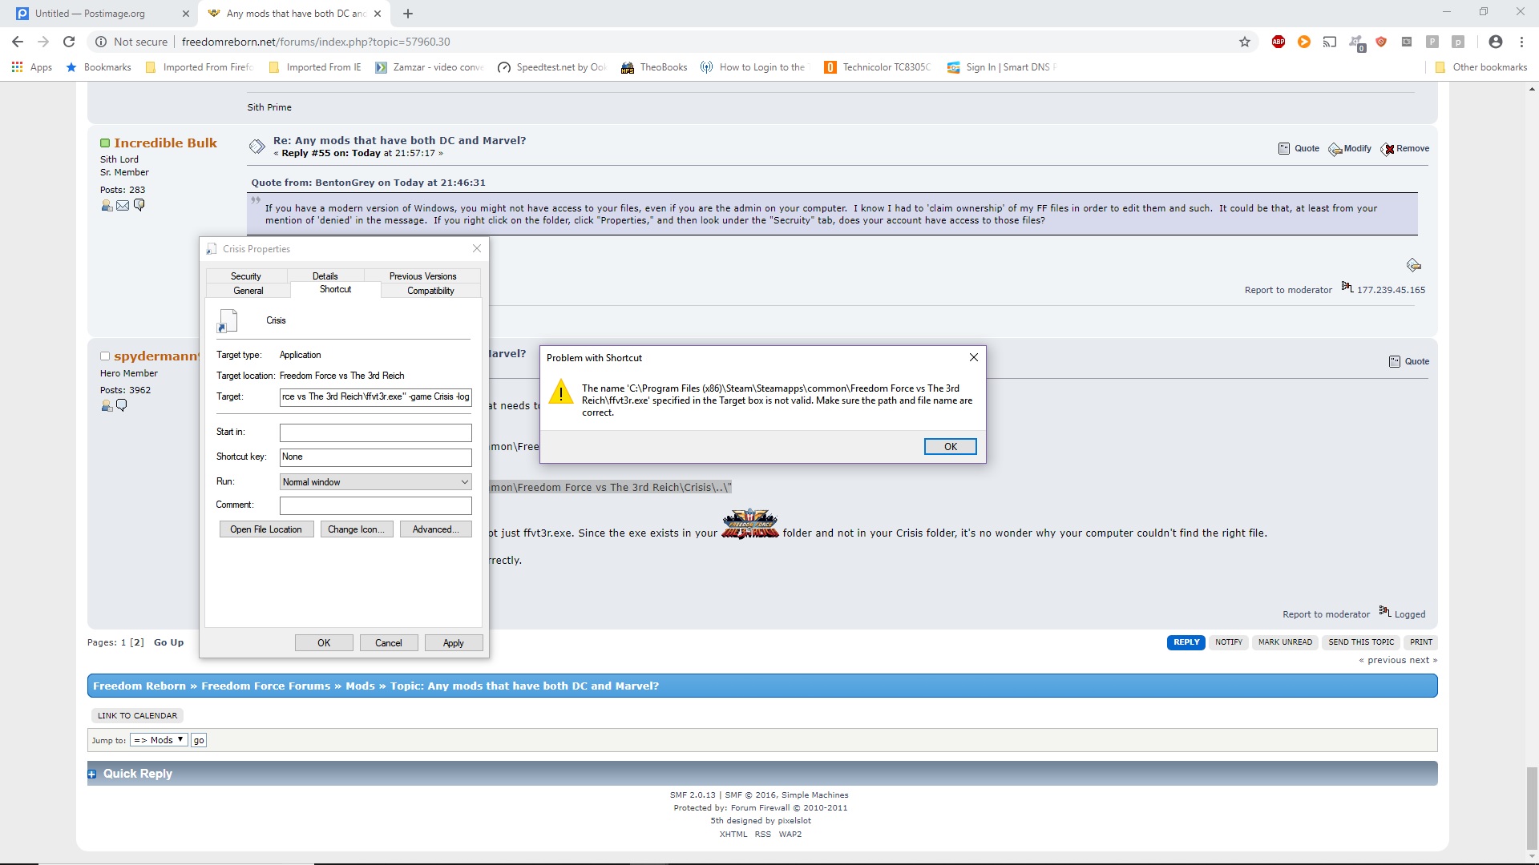Open the Chrome profile account icon
The height and width of the screenshot is (865, 1539).
(x=1496, y=42)
